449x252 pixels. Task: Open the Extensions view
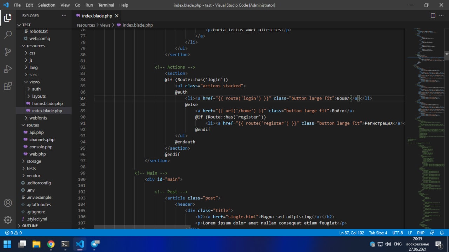[8, 86]
